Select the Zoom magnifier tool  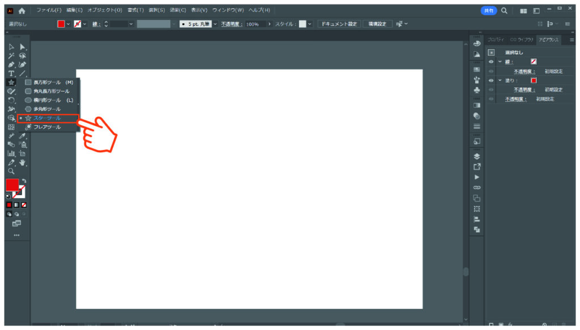(x=11, y=172)
